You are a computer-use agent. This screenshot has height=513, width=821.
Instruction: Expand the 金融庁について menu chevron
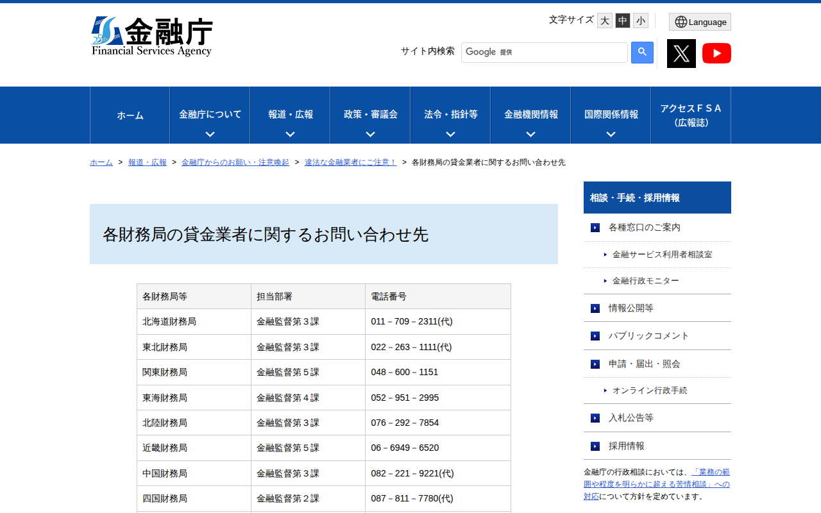210,134
